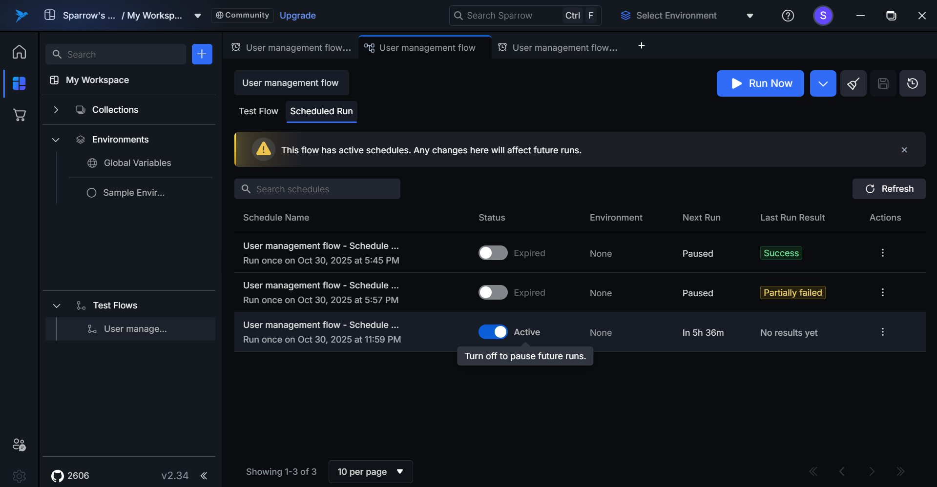Collapse the sidebar with double-chevron icon
The image size is (937, 487).
204,476
